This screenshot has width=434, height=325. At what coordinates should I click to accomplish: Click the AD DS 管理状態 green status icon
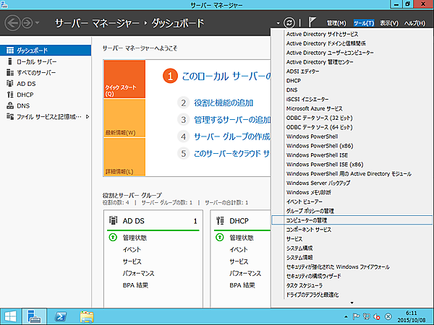[x=113, y=237]
